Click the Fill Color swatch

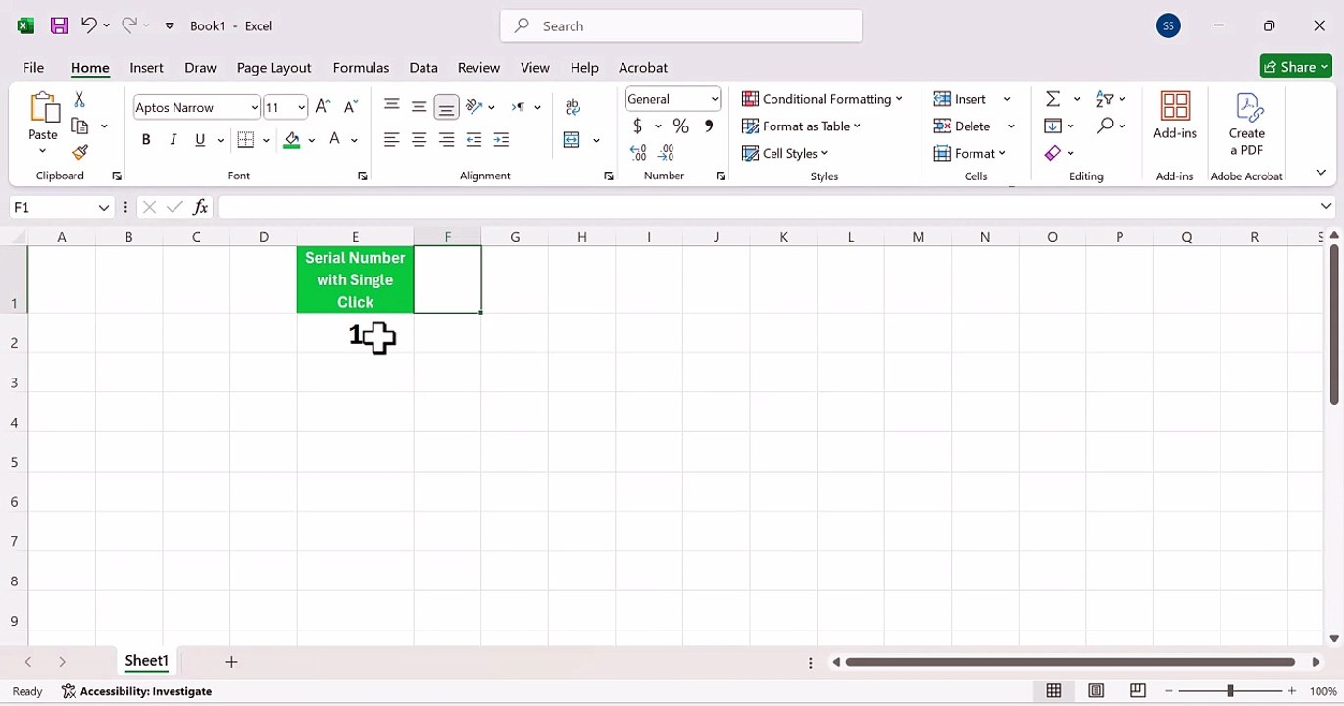coord(291,140)
